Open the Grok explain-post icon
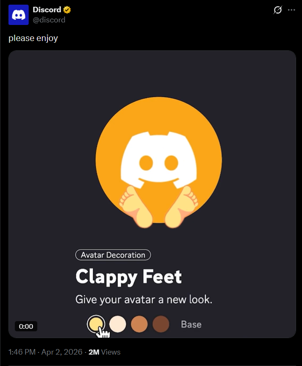 pyautogui.click(x=277, y=10)
